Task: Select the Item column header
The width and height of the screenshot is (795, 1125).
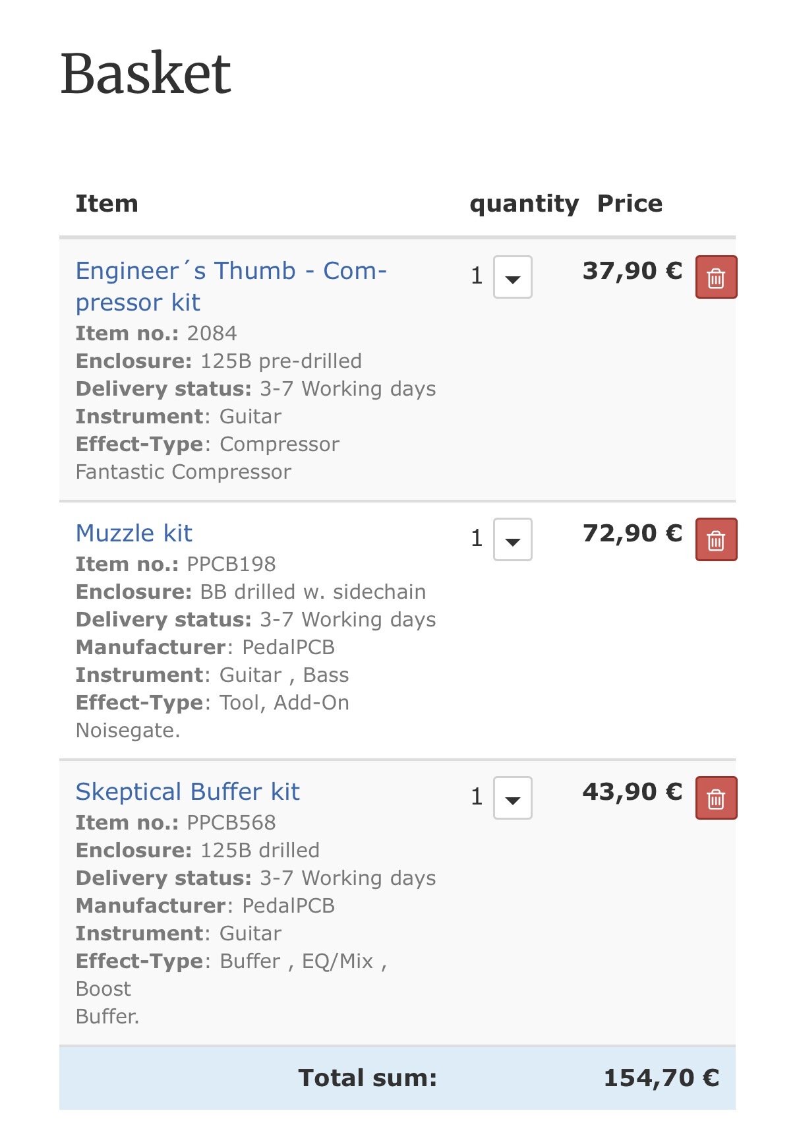Action: tap(107, 203)
